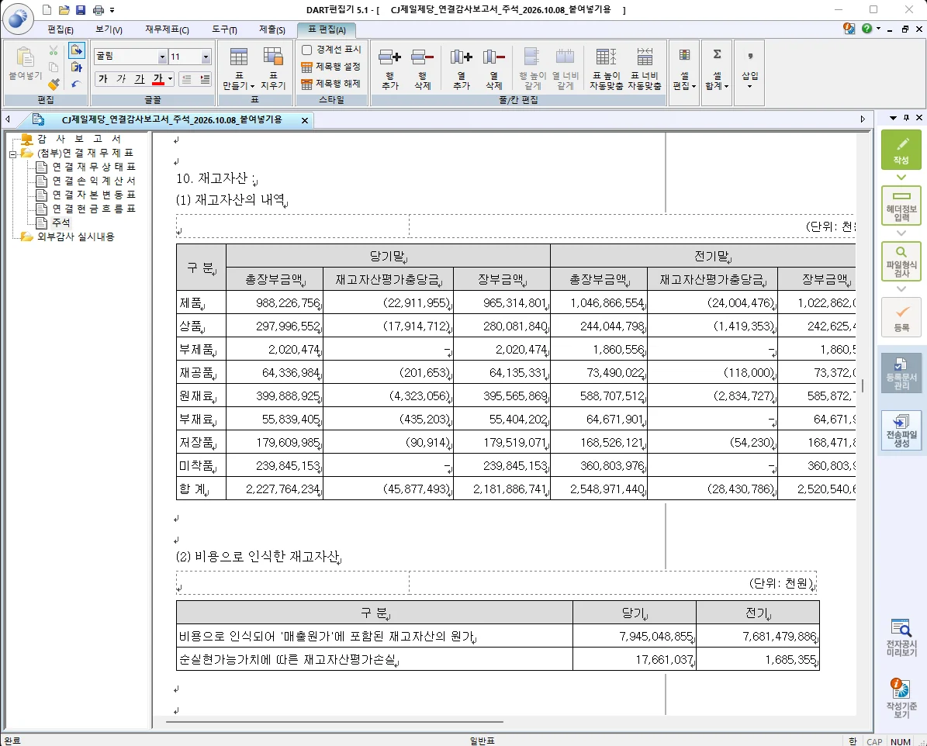Image resolution: width=927 pixels, height=746 pixels.
Task: Click the 헤더정보 입력 side button
Action: [x=901, y=205]
